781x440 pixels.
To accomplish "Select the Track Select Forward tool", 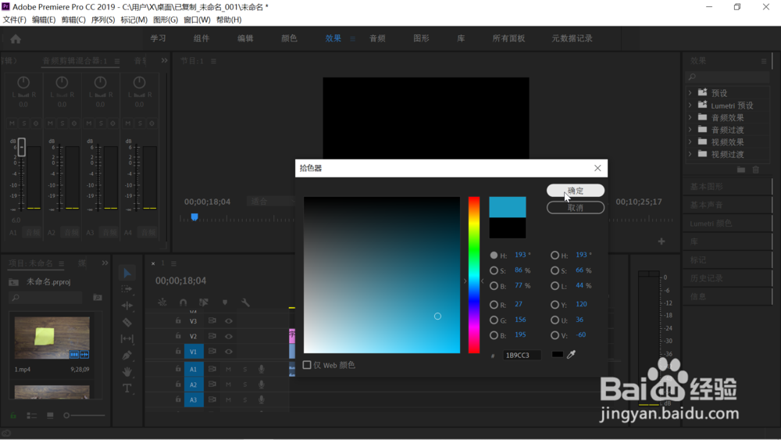I will click(x=127, y=289).
